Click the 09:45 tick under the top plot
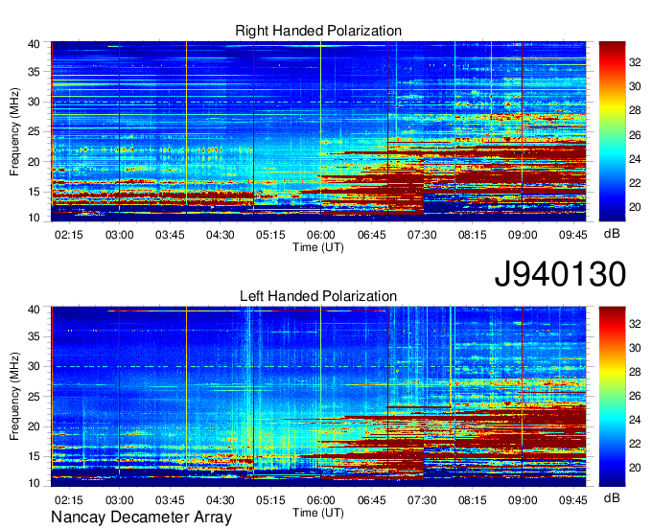The width and height of the screenshot is (652, 529). (x=573, y=235)
